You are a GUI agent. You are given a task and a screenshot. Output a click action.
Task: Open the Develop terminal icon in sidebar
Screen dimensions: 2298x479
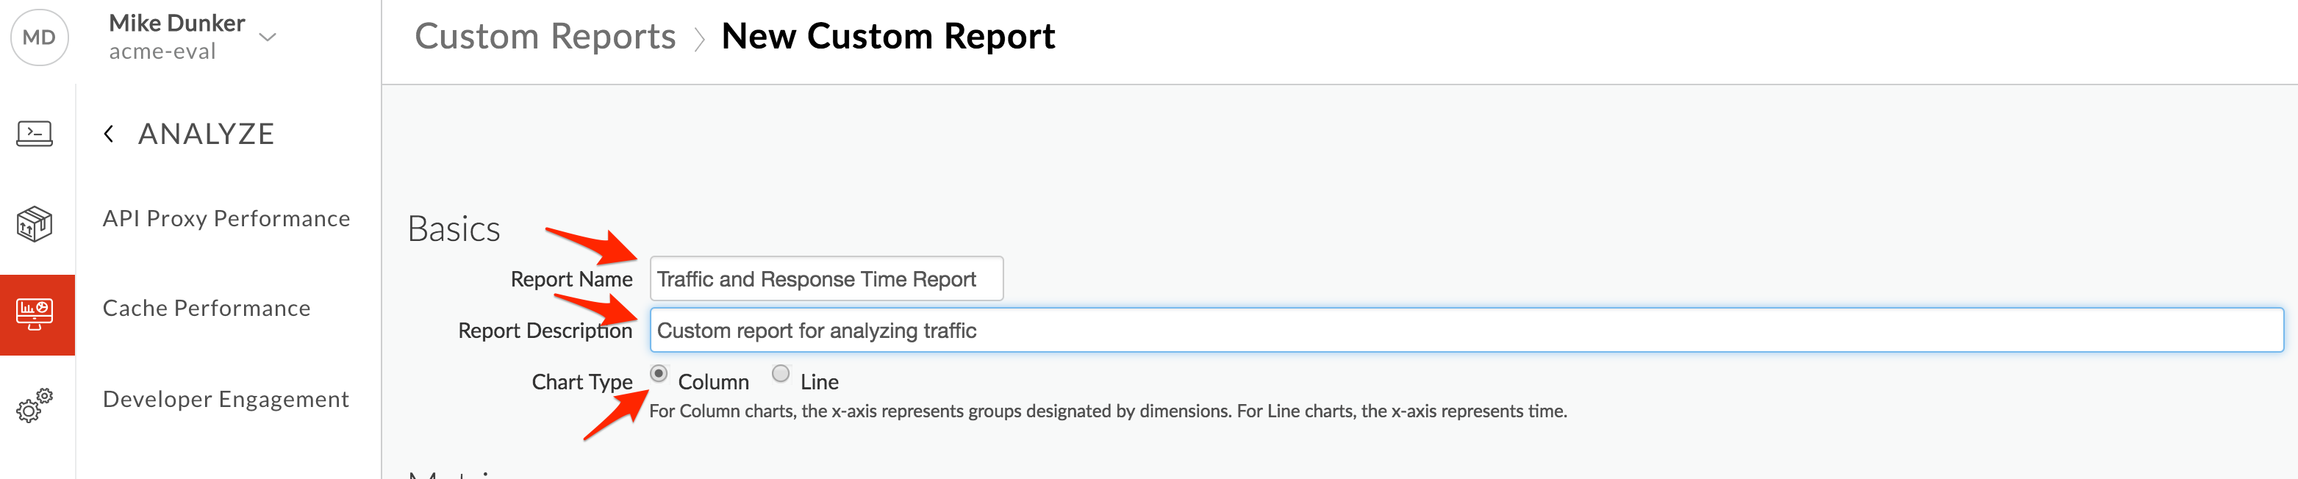tap(35, 134)
